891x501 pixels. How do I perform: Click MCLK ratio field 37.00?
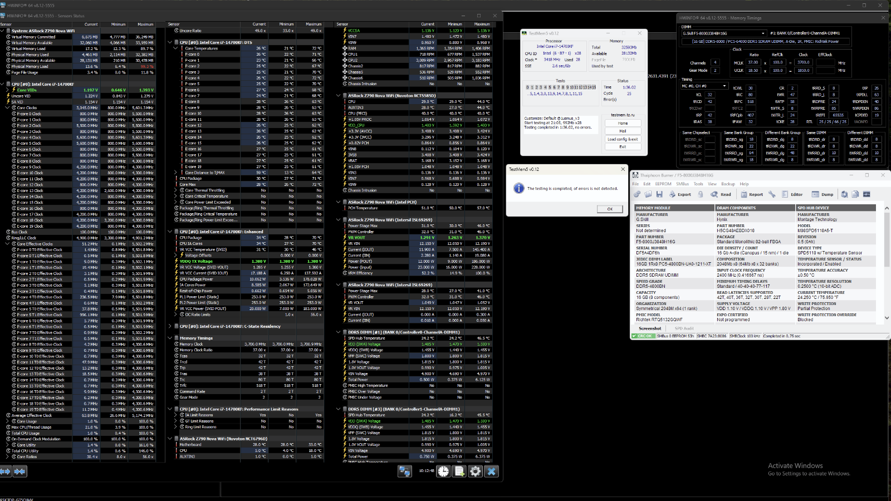[753, 62]
